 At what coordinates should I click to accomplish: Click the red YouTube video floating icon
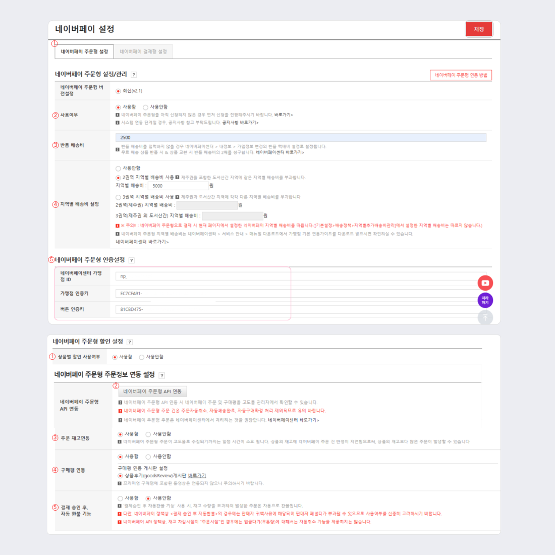pos(485,283)
